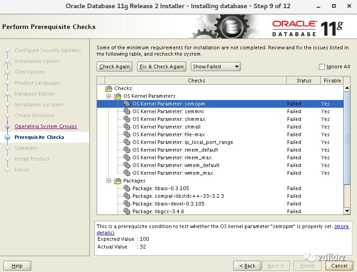The image size is (357, 272).
Task: Open Help for the installer
Action: (17, 266)
